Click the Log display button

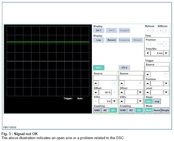click(99, 40)
